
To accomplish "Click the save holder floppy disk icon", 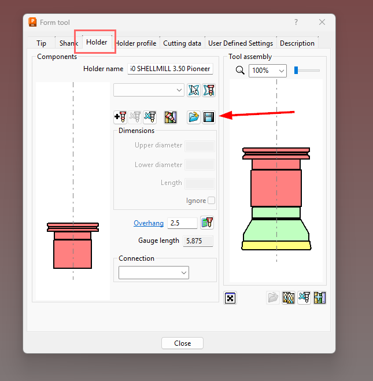I will point(209,117).
